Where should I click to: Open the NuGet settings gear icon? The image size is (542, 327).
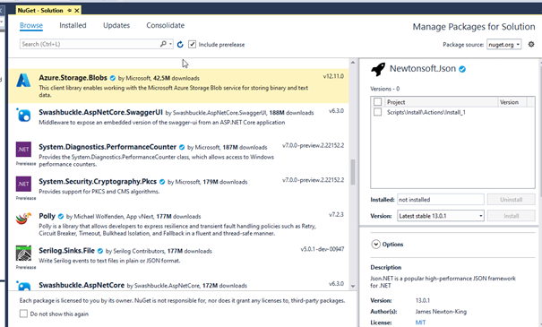(x=531, y=44)
